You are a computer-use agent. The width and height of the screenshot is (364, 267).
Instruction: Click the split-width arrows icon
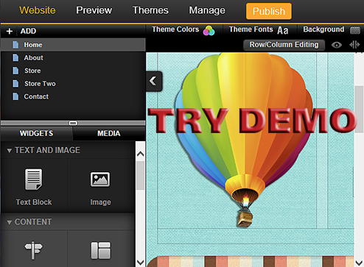coord(354,45)
